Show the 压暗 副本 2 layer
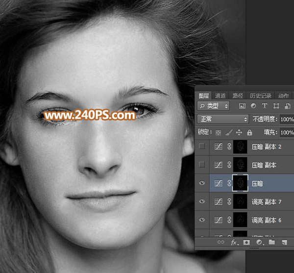294x273 pixels. click(202, 146)
